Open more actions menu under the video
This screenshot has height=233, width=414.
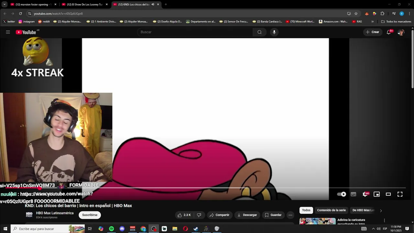[290, 215]
